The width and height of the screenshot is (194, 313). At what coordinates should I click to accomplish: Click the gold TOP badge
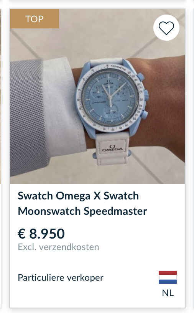coord(35,19)
